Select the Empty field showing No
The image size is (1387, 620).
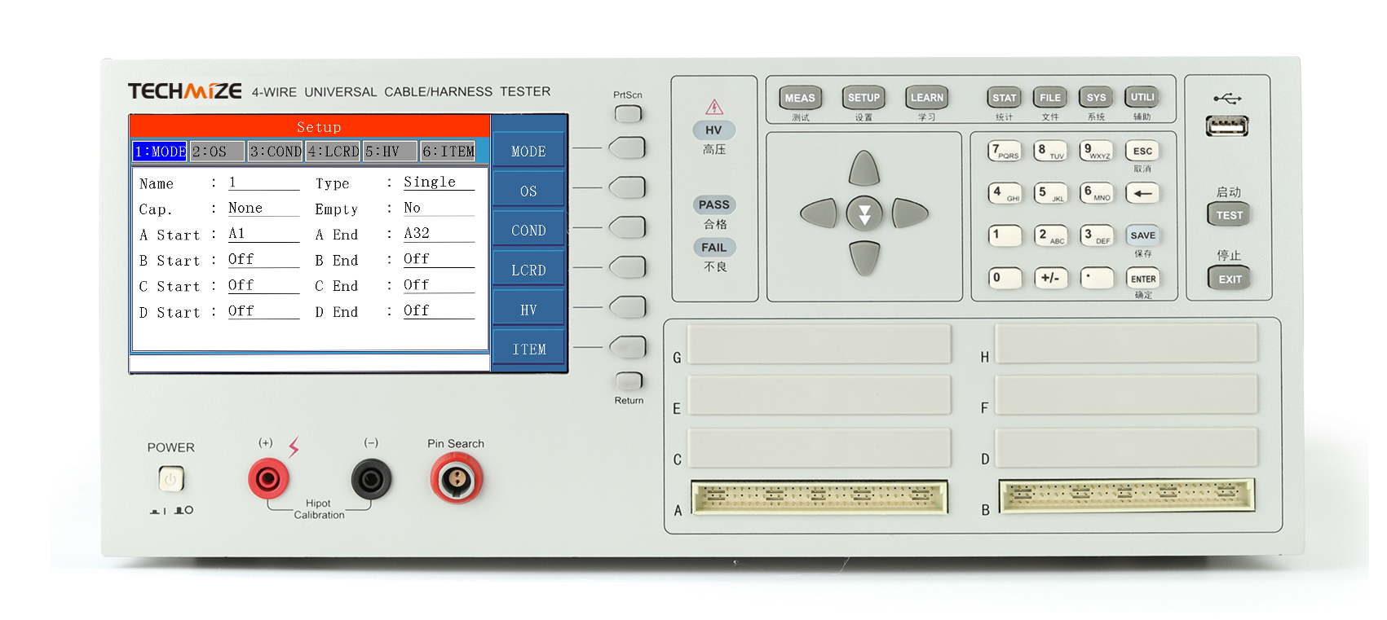438,209
